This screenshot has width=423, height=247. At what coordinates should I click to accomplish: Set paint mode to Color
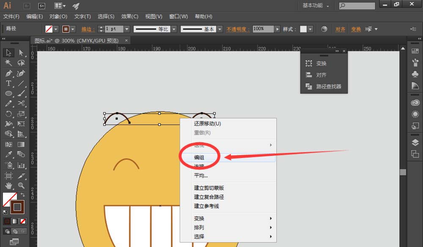(x=7, y=221)
